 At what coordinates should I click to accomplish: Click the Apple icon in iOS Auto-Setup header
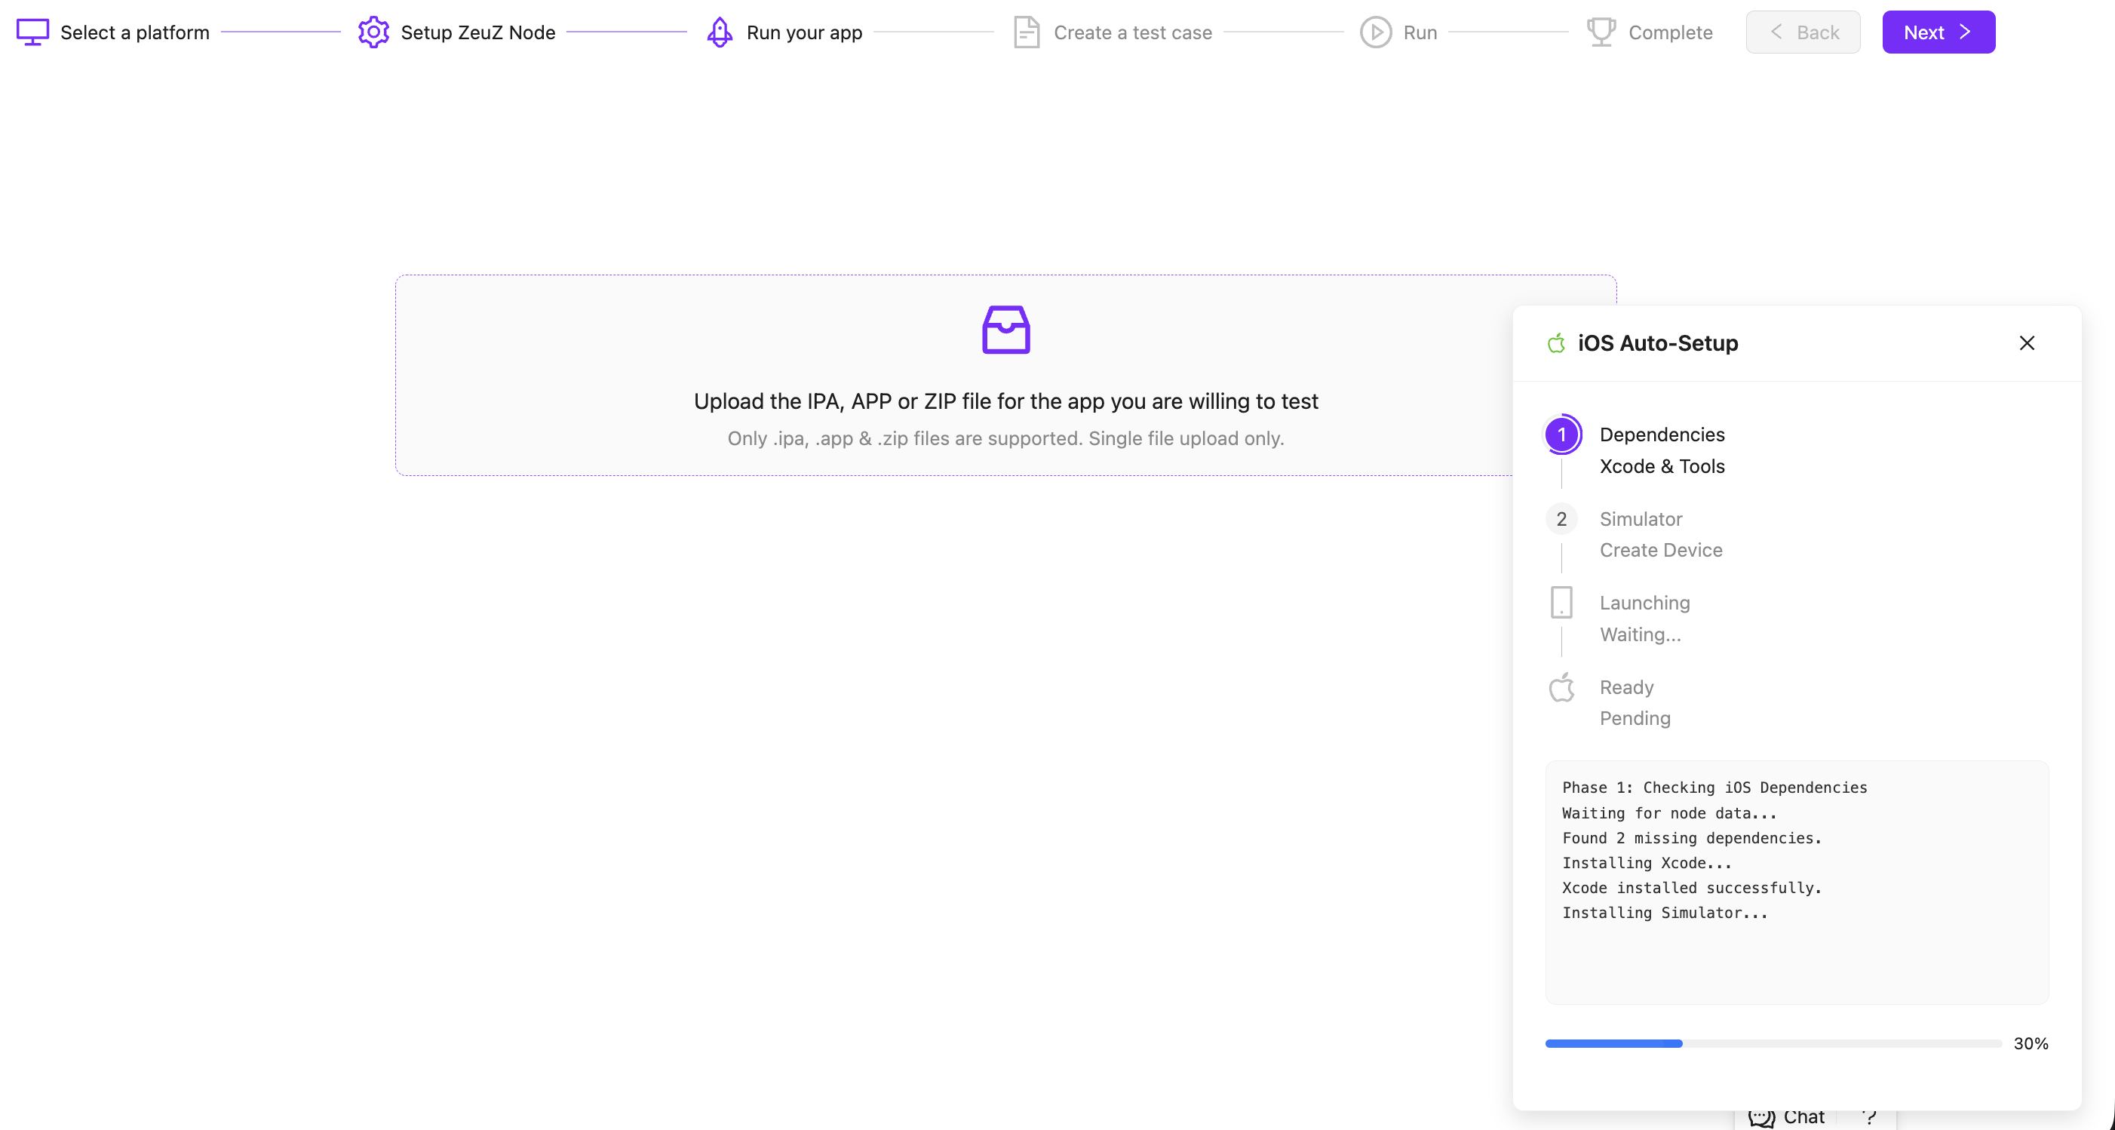[x=1557, y=343]
